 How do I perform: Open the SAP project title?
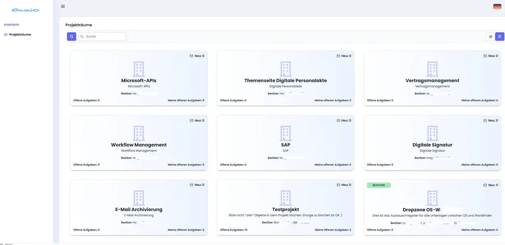(286, 145)
